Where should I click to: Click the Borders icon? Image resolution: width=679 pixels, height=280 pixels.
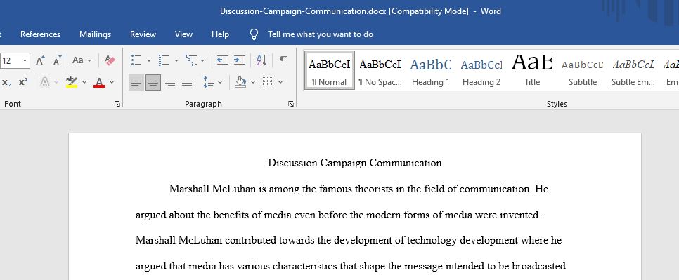[x=268, y=82]
